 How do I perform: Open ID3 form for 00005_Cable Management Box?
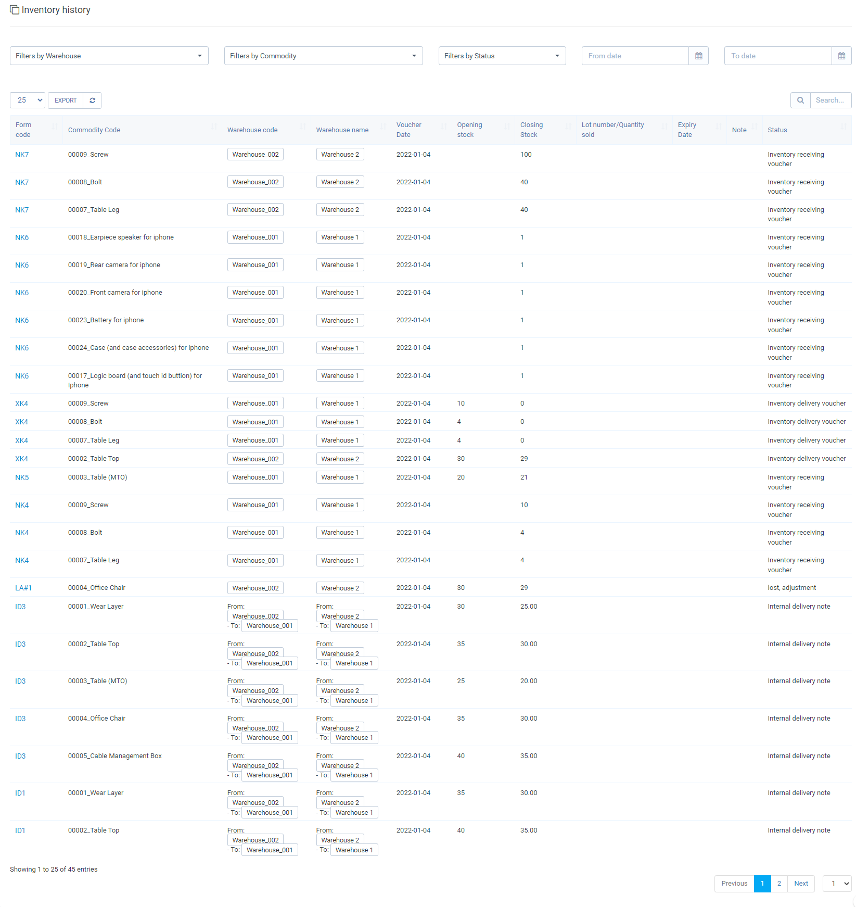click(20, 756)
